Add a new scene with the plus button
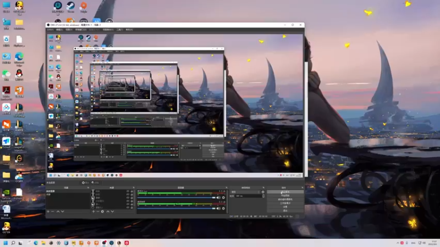440x247 pixels. 48,211
